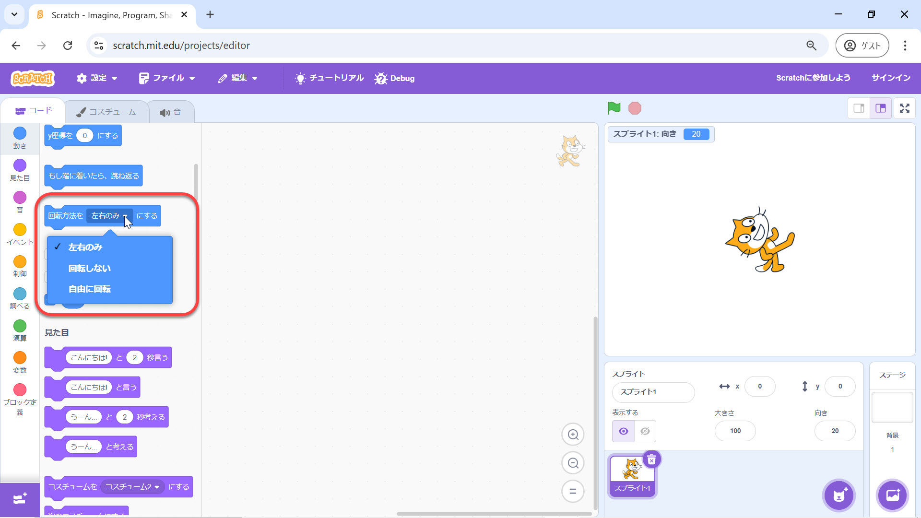
Task: Zoom out the code workspace
Action: 573,463
